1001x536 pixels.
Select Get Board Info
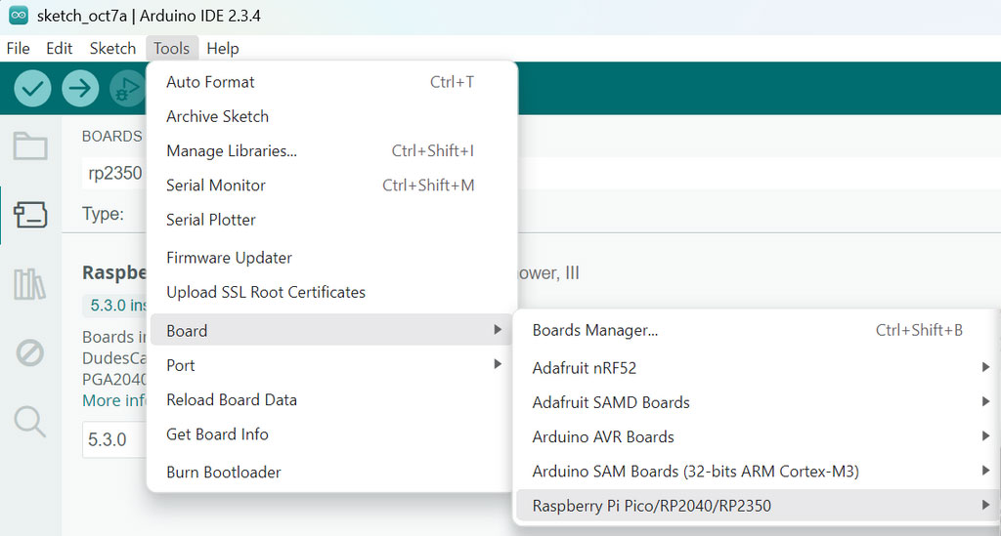point(332,434)
